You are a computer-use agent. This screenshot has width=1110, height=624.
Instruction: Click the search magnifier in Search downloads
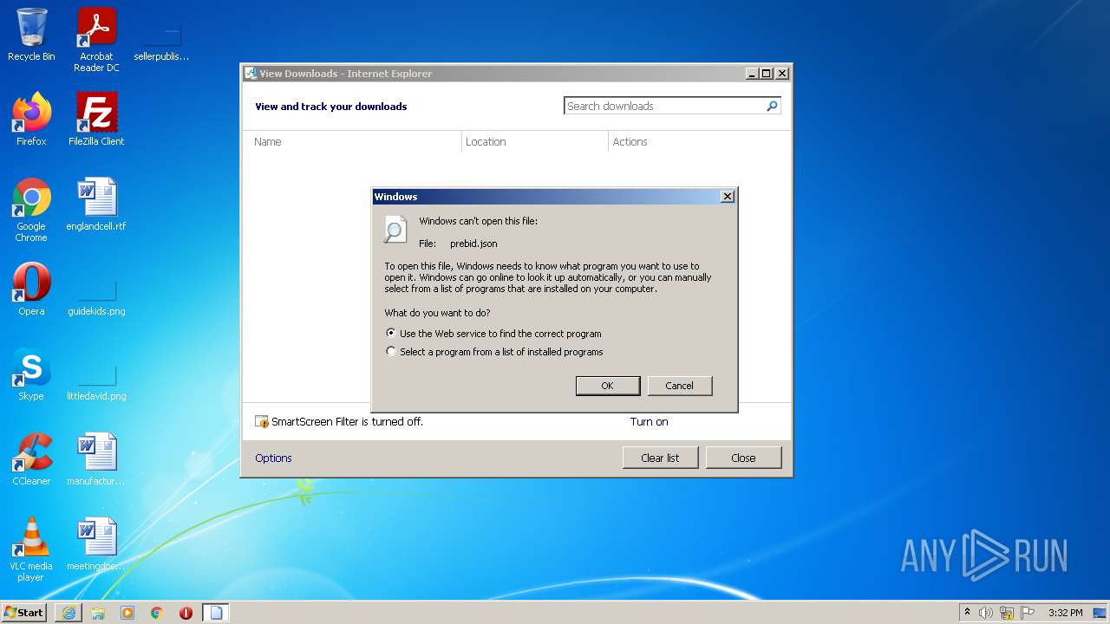(x=772, y=106)
